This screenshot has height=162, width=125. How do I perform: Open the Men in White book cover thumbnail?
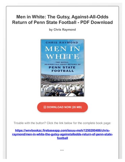pos(62,68)
